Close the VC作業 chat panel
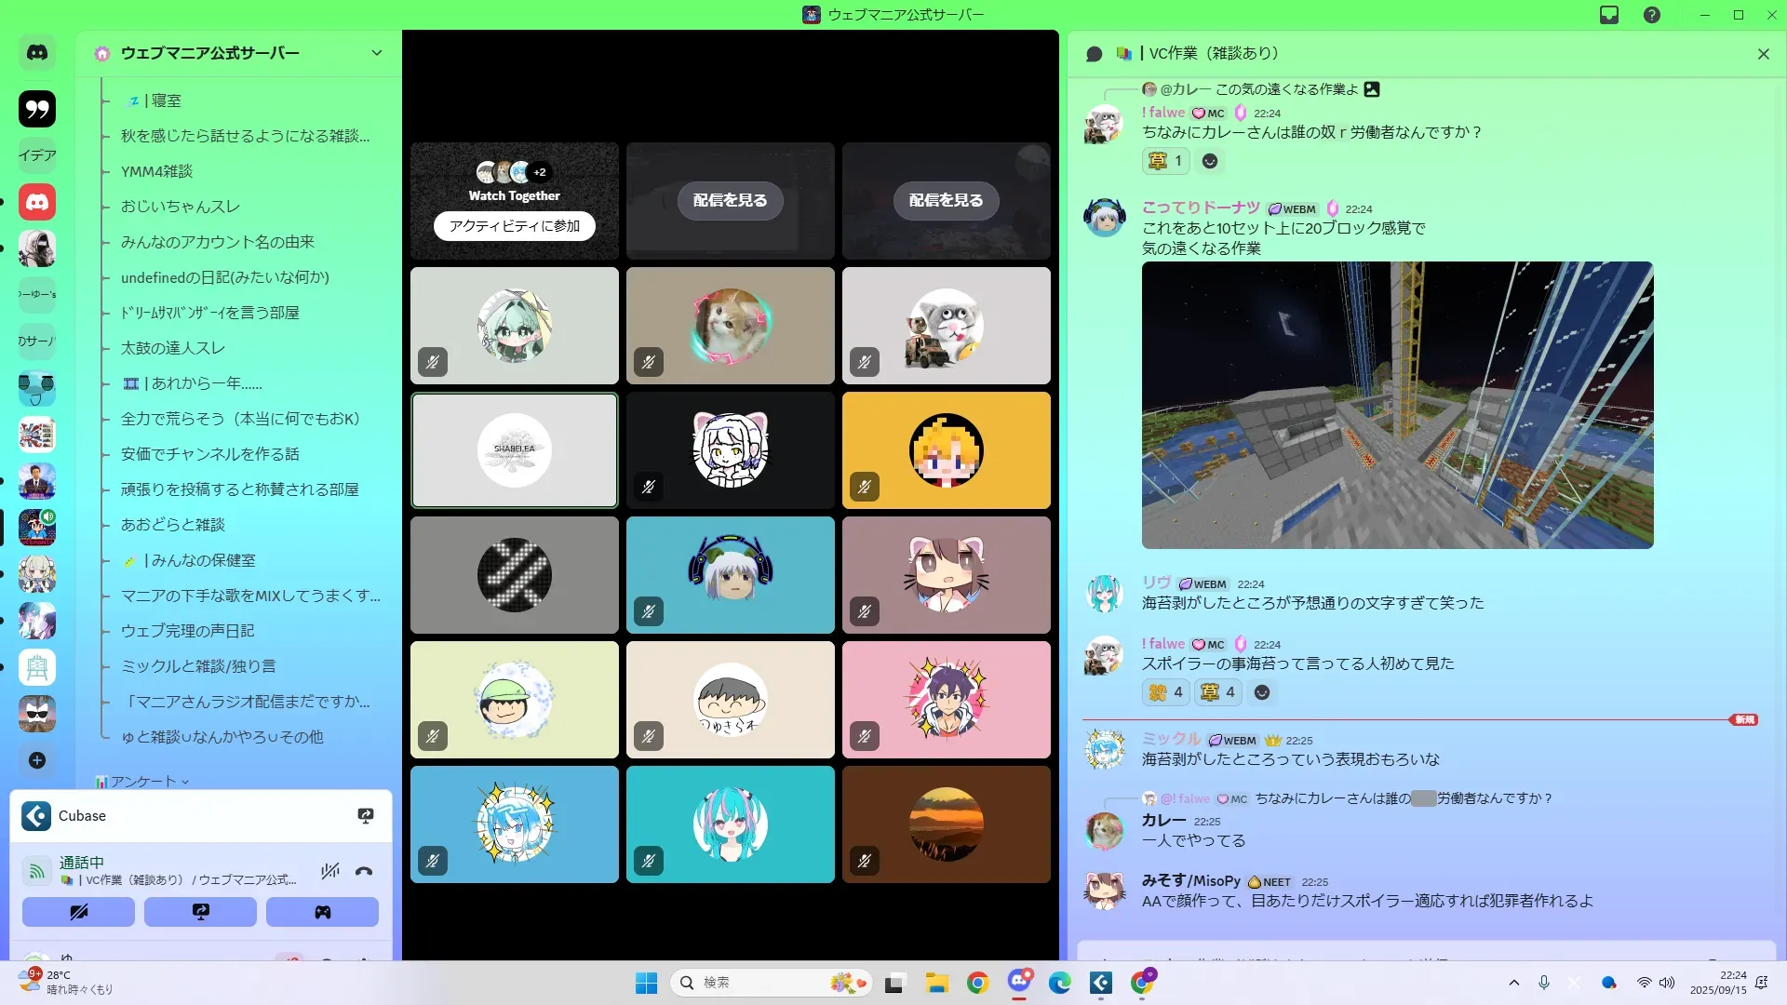 [1763, 54]
